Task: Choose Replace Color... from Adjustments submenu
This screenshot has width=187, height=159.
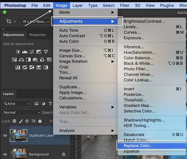Action: click(151, 146)
